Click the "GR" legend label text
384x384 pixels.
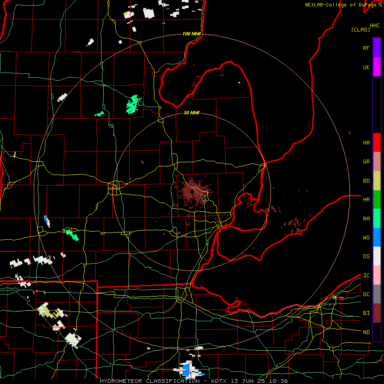coord(366,162)
